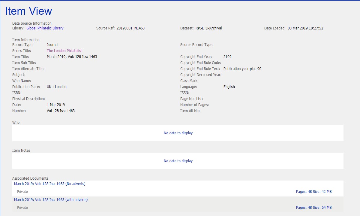Select date loaded value 03 Mar 2019 18:27:52
This screenshot has width=360, height=216.
305,28
